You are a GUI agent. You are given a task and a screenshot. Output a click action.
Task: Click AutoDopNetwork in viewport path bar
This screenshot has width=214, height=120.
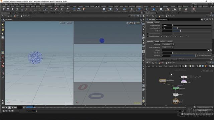27,16
